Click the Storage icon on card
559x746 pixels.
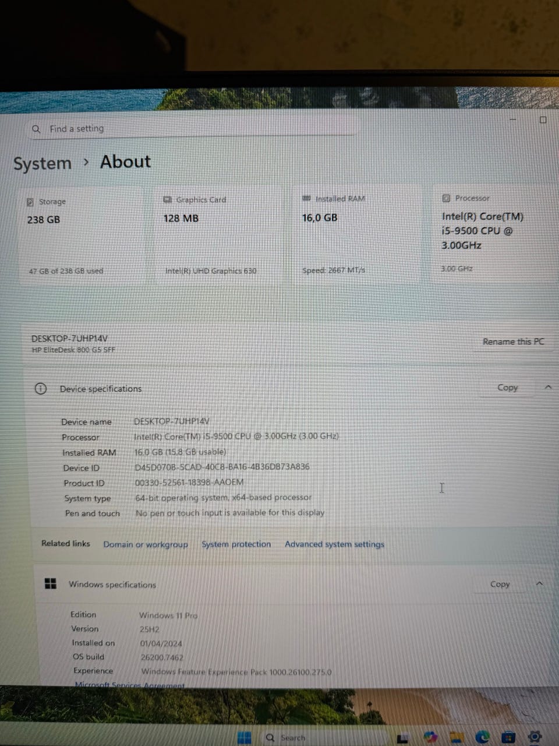[30, 202]
